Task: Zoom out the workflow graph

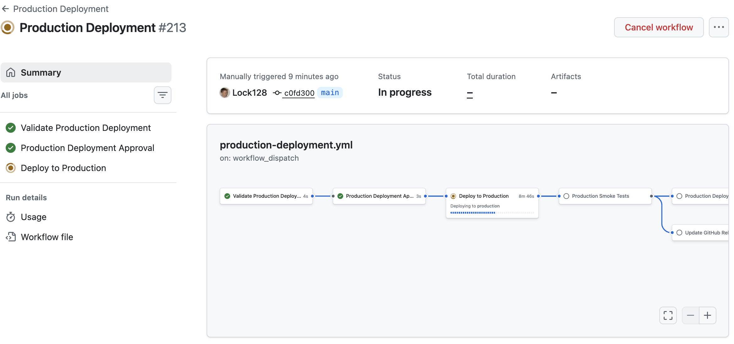Action: point(690,315)
